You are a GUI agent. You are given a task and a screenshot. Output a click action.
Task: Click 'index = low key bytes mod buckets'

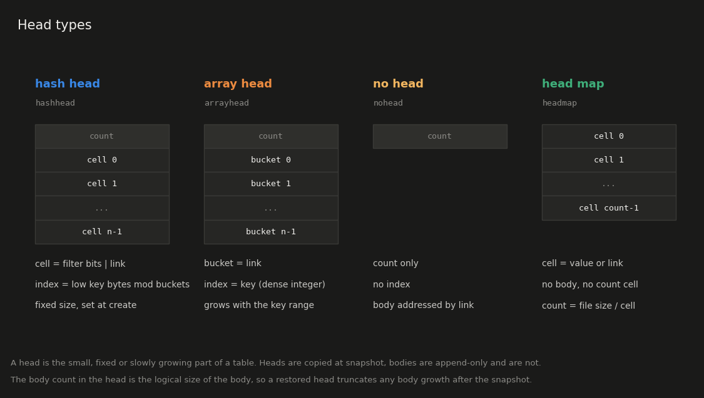click(112, 285)
